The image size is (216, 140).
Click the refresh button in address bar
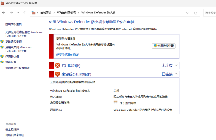coord(196,13)
